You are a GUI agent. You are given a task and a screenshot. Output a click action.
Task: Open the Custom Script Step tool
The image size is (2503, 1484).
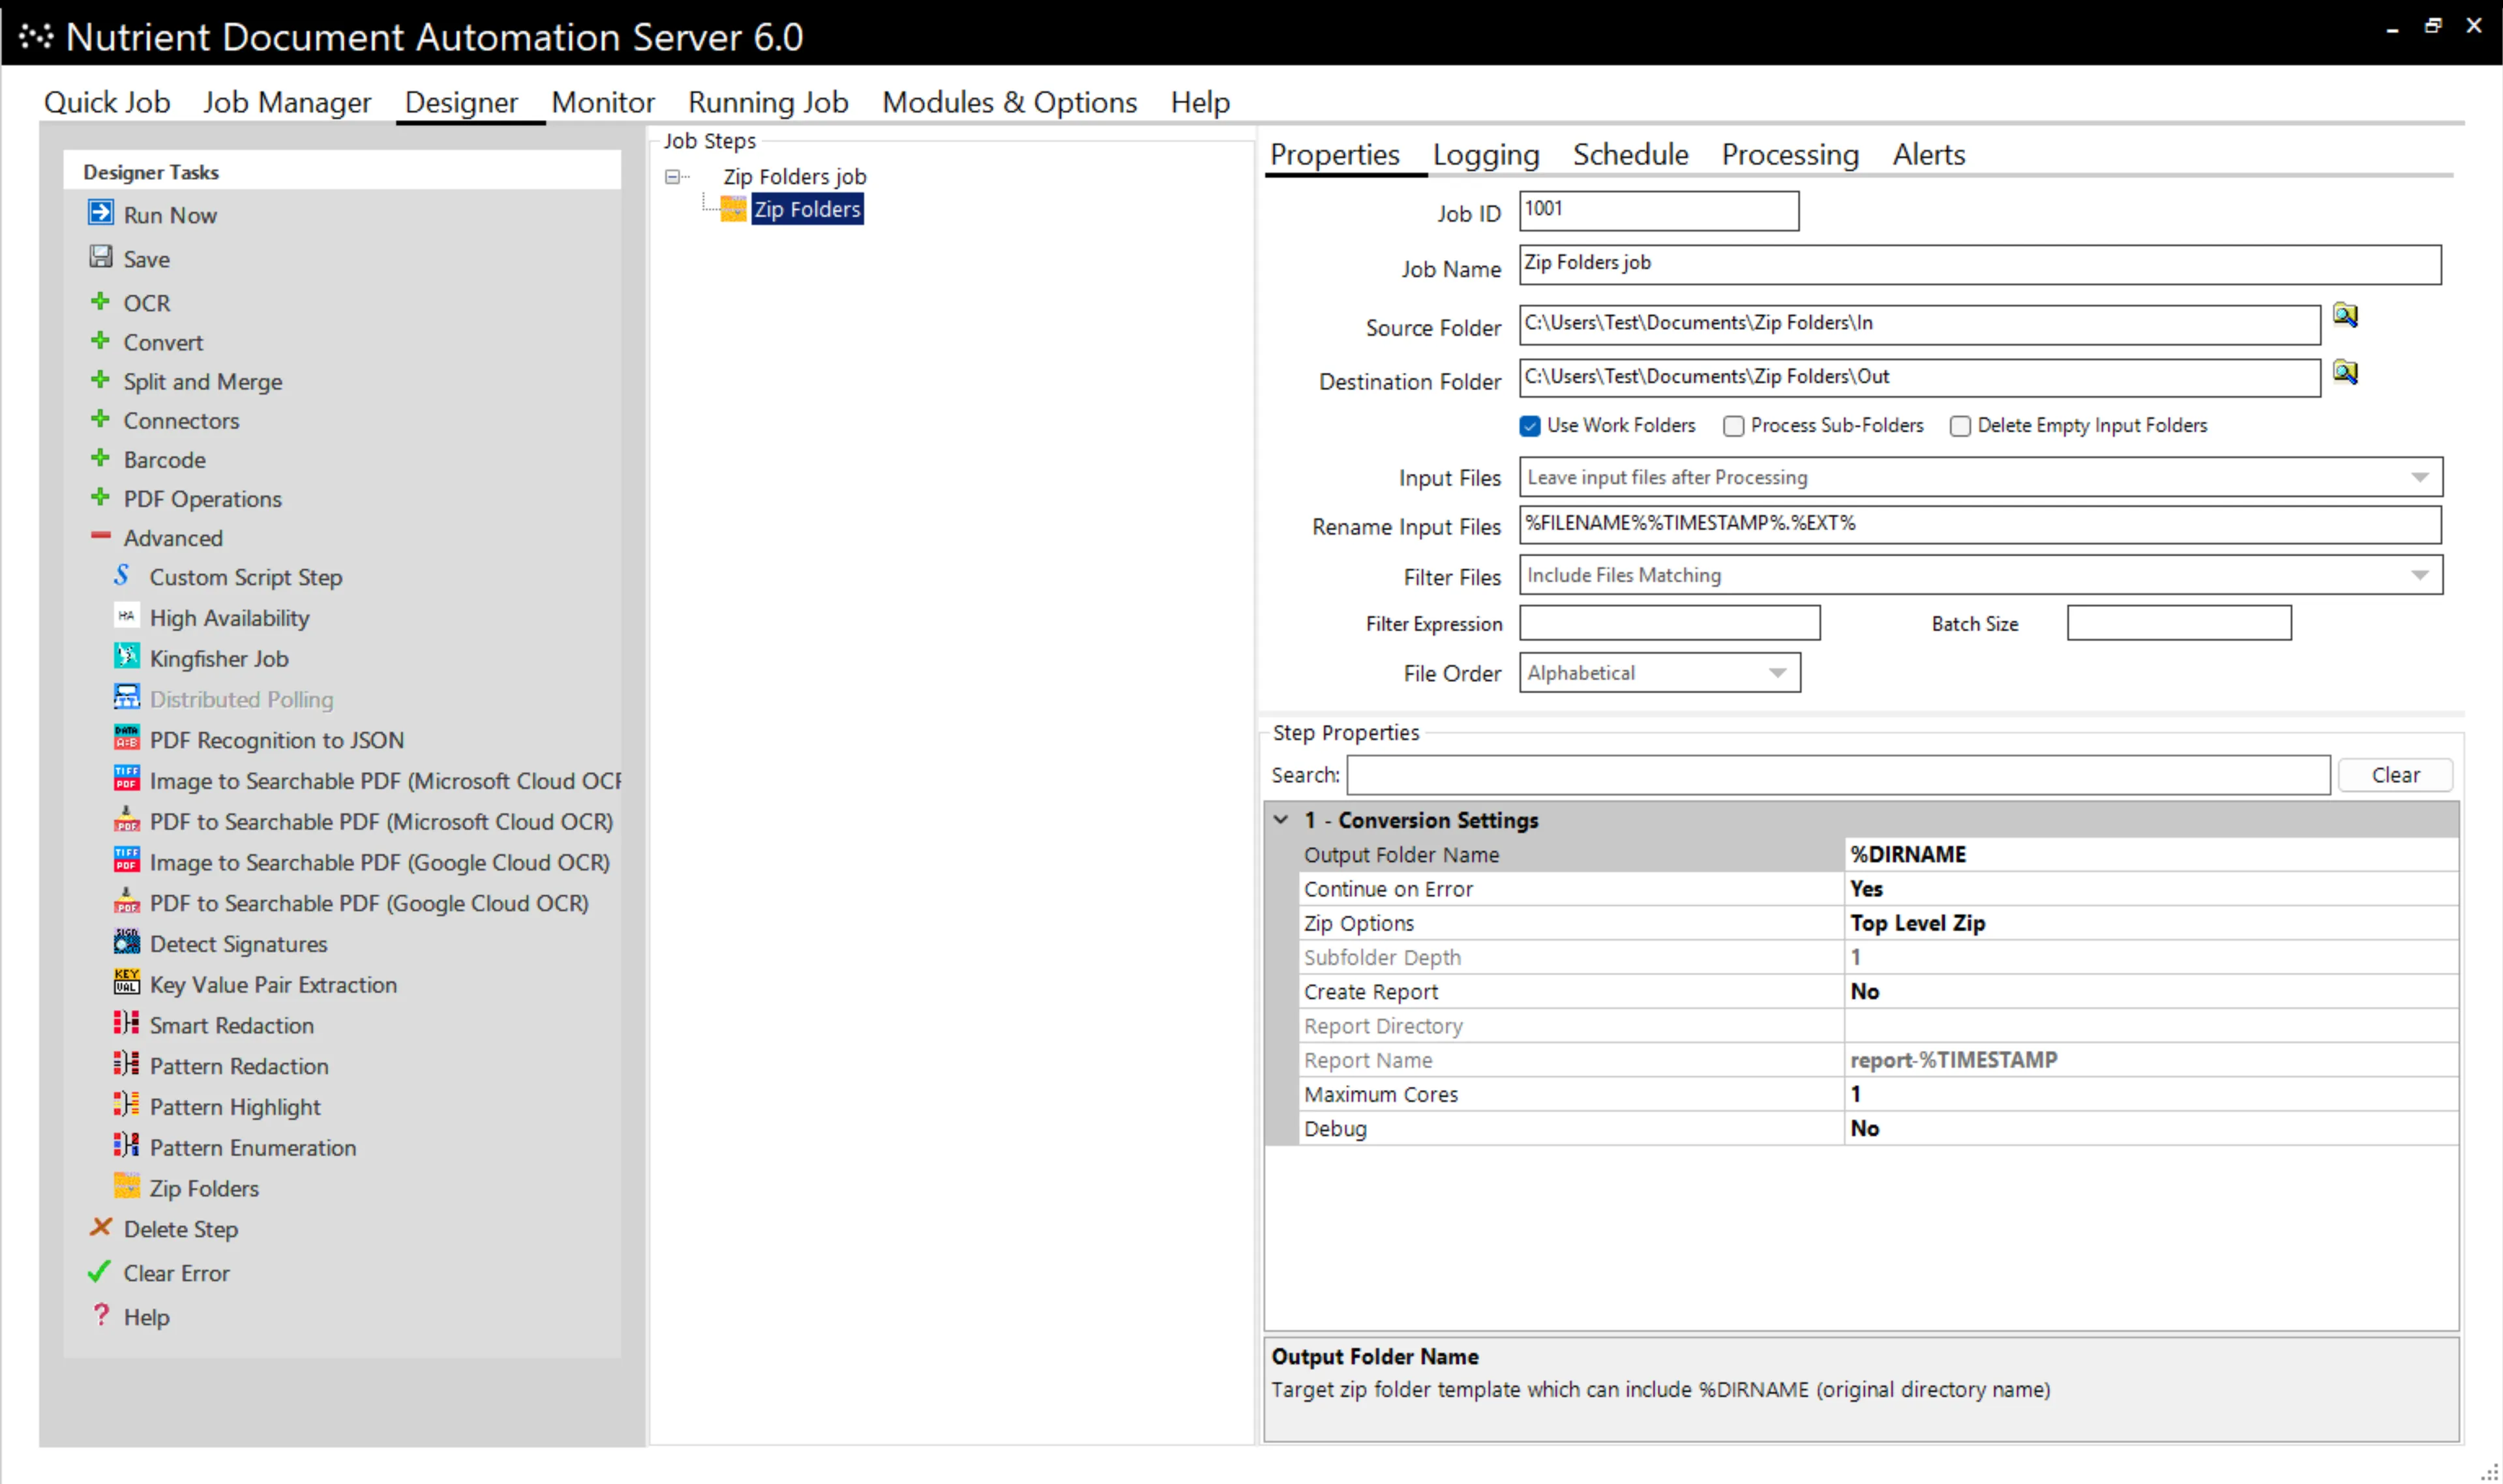pos(246,577)
